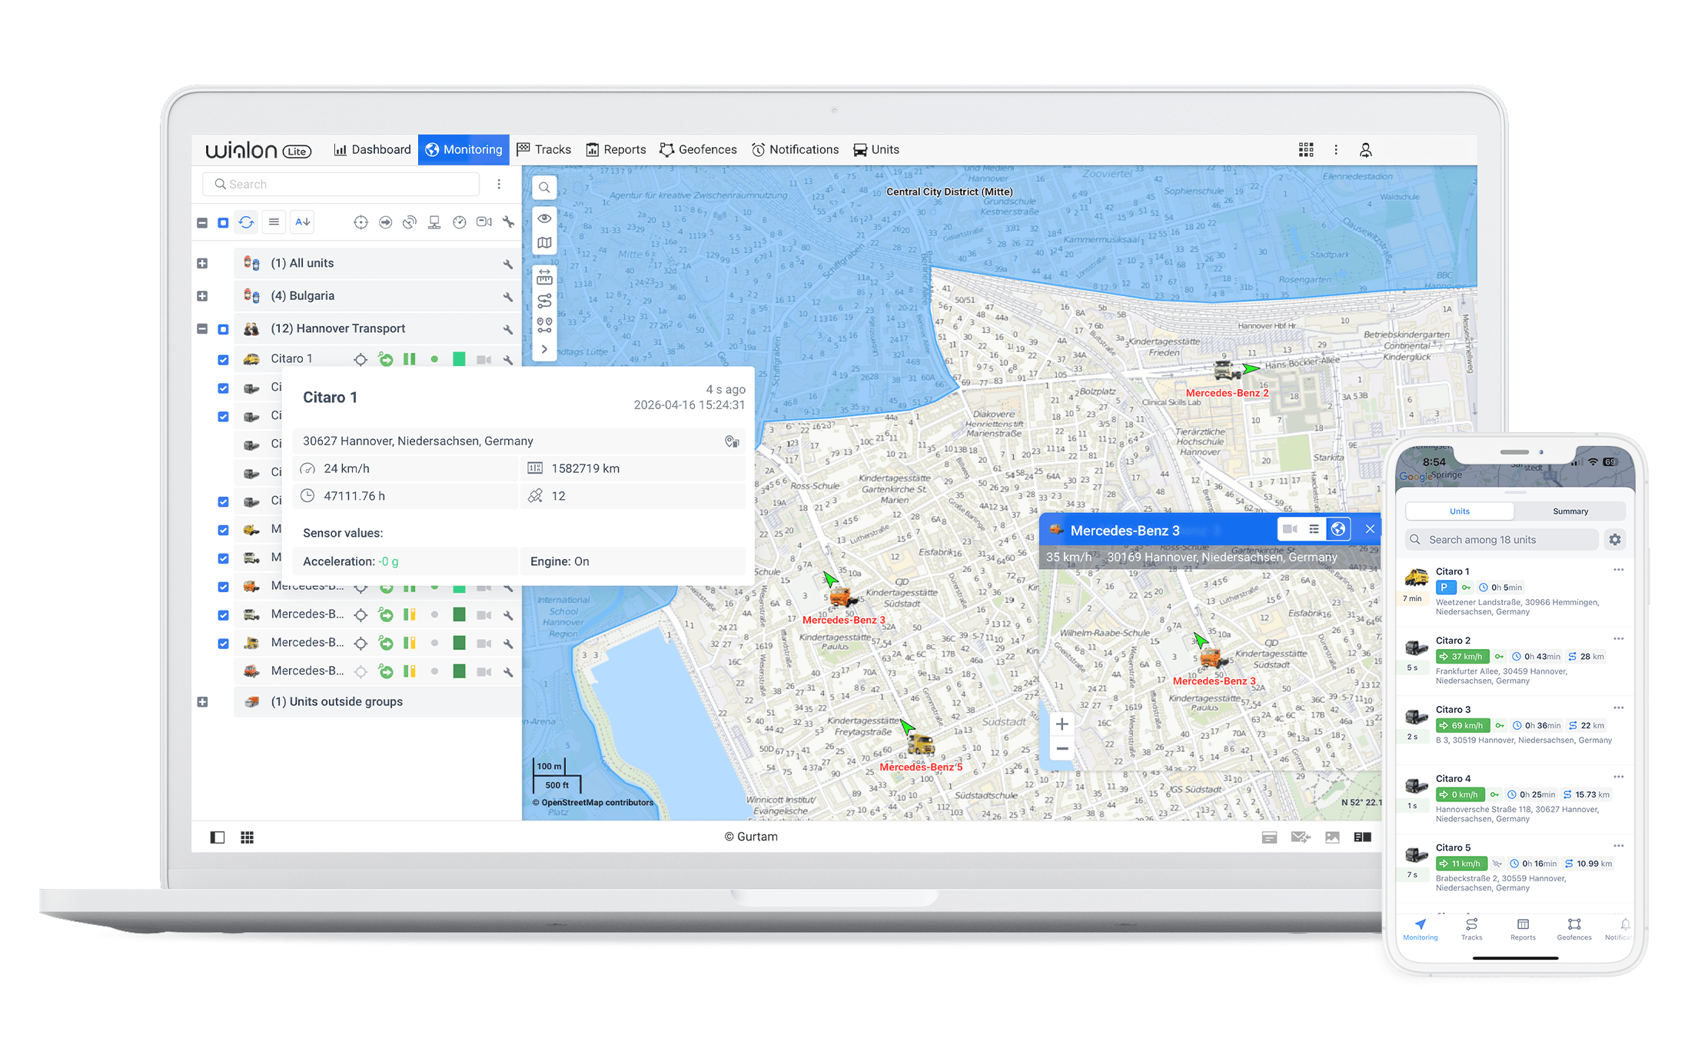Image resolution: width=1708 pixels, height=1052 pixels.
Task: Click the grid layout icon in footer
Action: coord(247,837)
